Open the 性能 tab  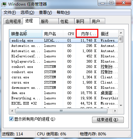click(x=66, y=21)
